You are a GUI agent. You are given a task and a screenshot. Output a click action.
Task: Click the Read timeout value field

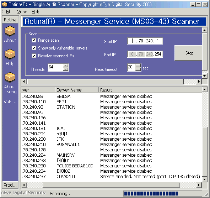pos(131,67)
